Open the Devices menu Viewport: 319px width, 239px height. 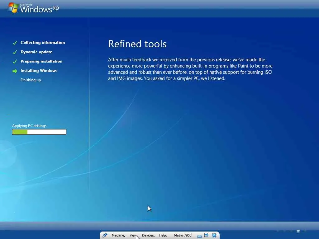point(148,235)
